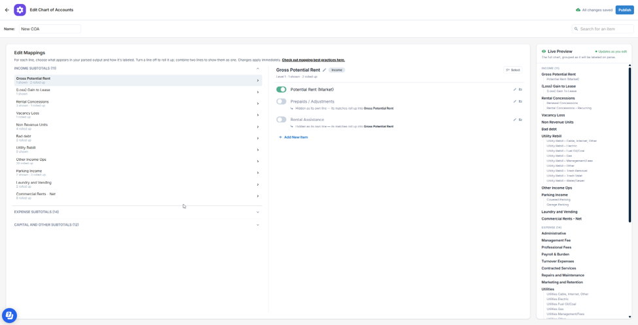
Task: Click Contracted Services in Live Preview
Action: tap(559, 269)
